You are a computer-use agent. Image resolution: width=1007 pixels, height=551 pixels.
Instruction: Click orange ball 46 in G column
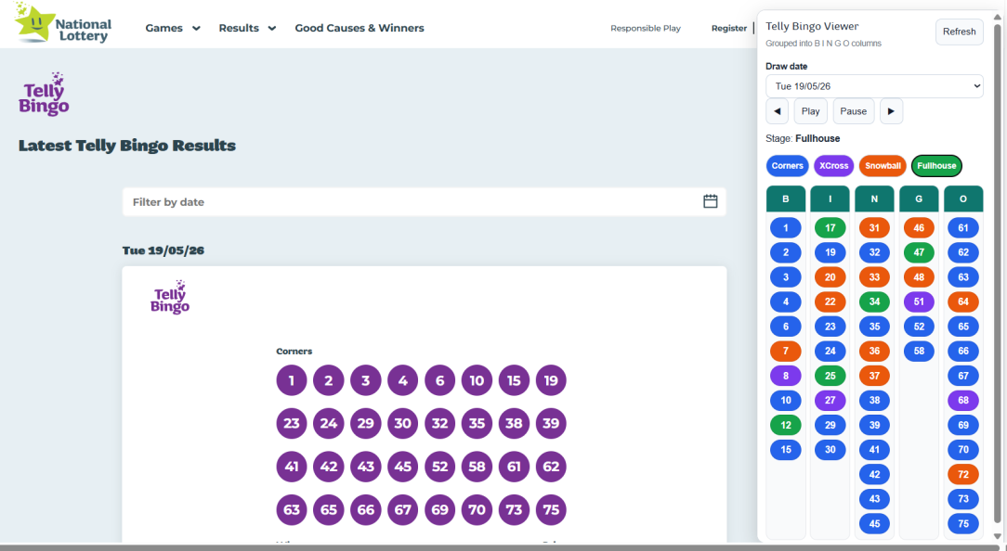point(919,227)
